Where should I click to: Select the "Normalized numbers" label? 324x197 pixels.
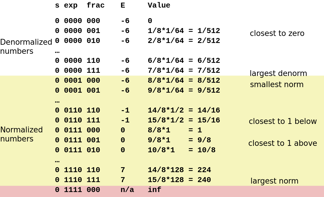21,134
